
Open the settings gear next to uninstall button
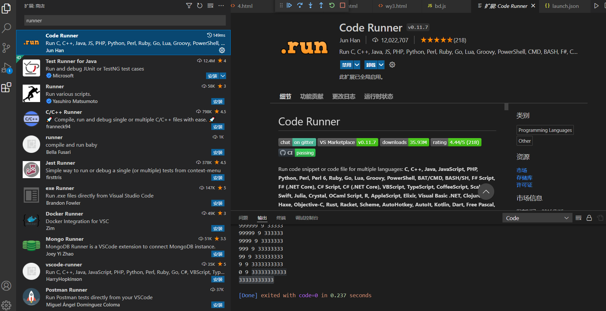[x=392, y=65]
